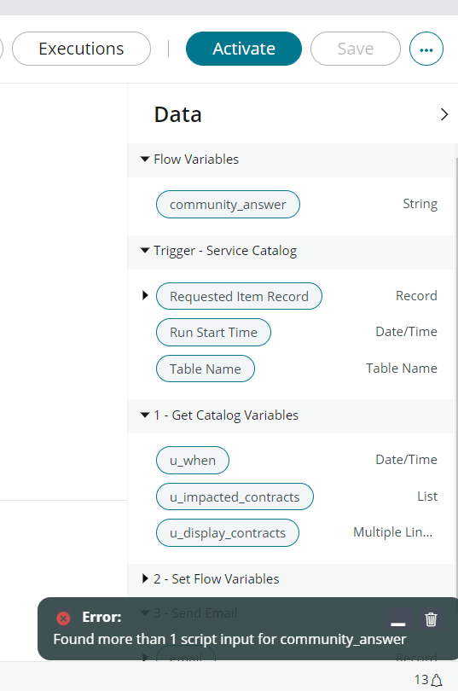Expand the Requested Item Record tree
Image resolution: width=458 pixels, height=691 pixels.
coord(145,295)
